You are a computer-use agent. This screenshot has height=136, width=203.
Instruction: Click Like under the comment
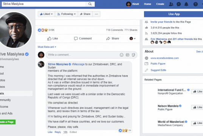click(x=50, y=132)
